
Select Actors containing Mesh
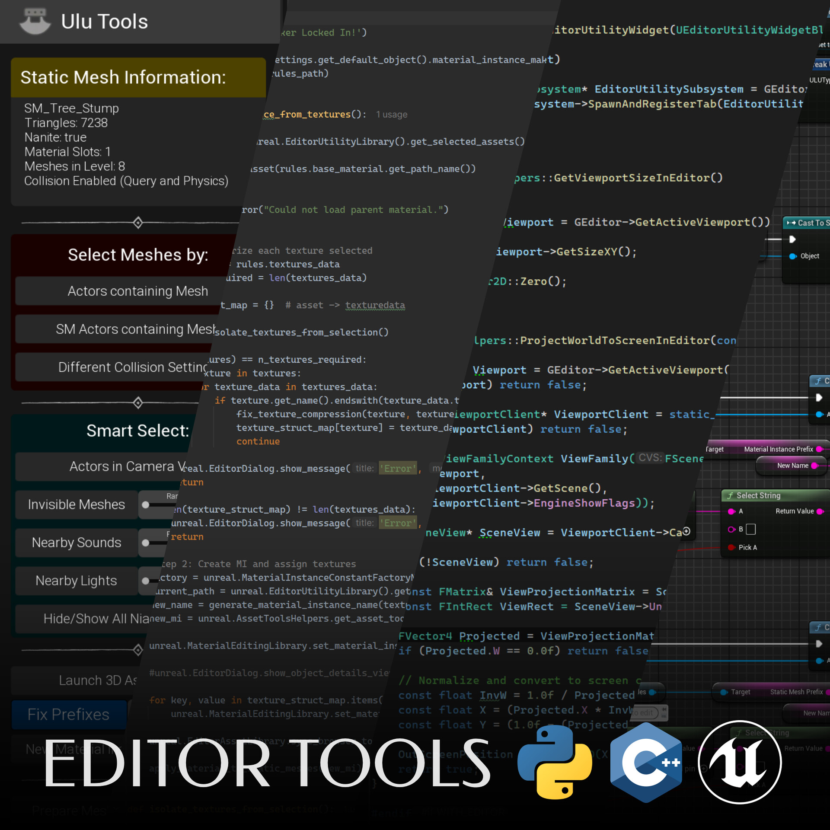137,291
